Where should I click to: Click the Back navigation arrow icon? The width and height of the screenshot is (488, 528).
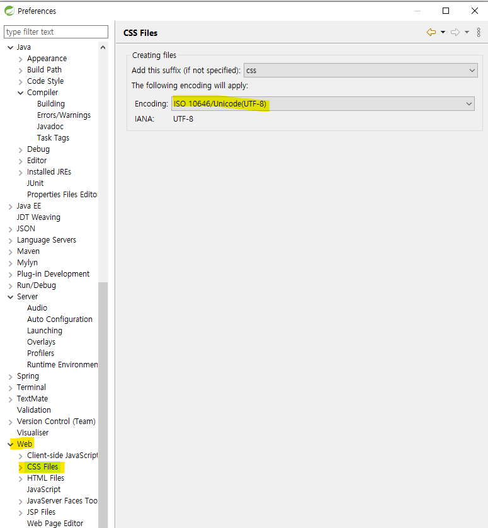point(431,32)
